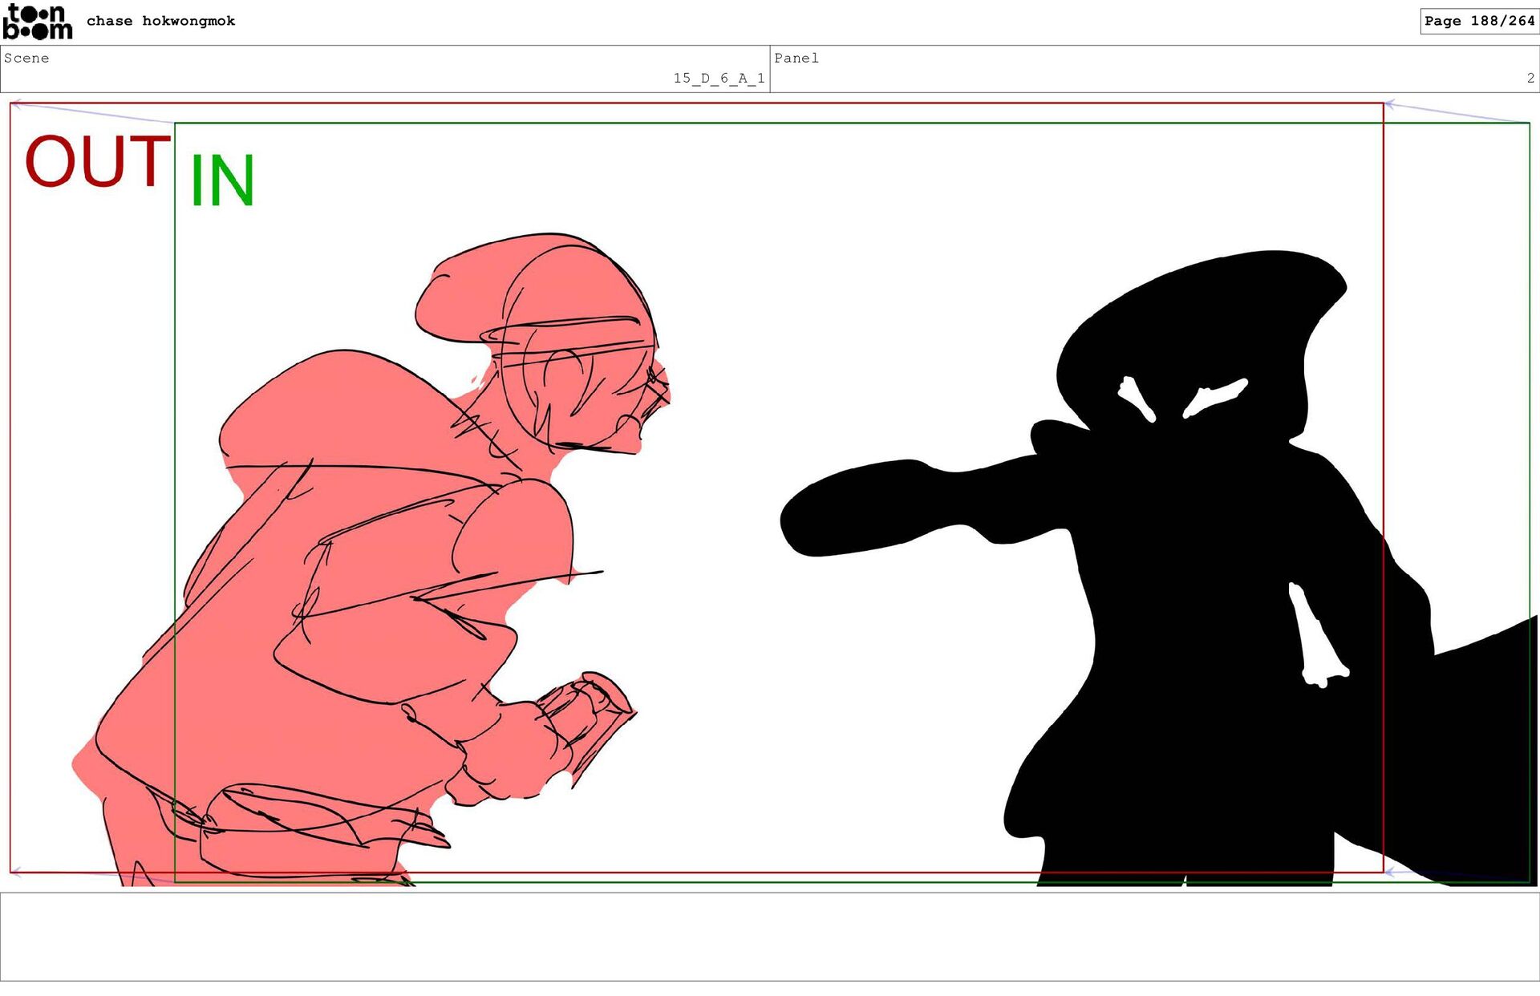Click the Page 188/264 indicator box
This screenshot has height=996, width=1540.
point(1478,21)
